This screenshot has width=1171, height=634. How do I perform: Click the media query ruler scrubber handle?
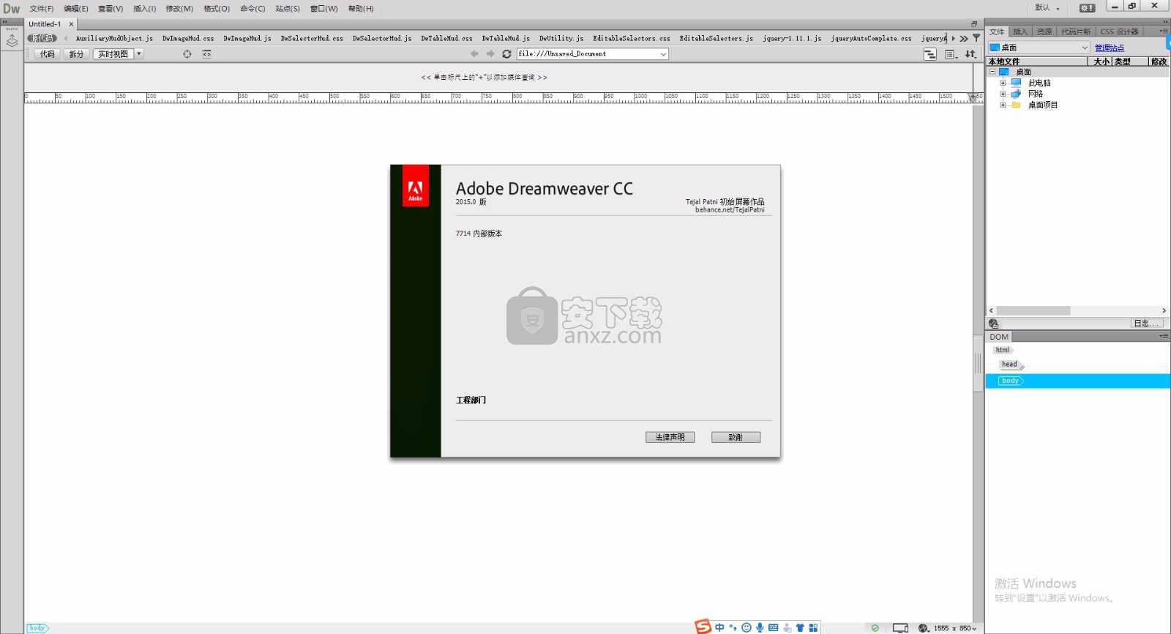tap(973, 97)
